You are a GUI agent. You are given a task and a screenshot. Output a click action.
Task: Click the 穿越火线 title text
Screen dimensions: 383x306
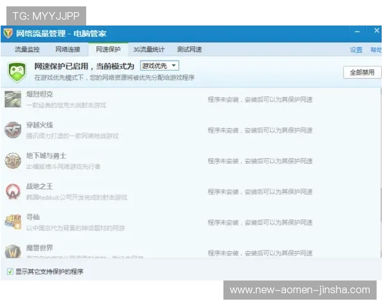coord(40,125)
